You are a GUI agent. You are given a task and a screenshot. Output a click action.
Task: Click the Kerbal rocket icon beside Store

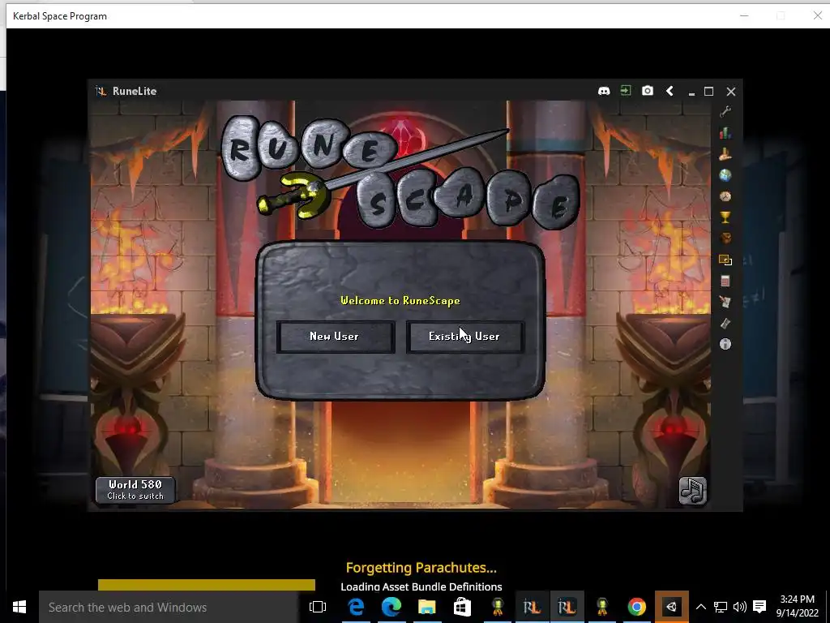pos(497,607)
